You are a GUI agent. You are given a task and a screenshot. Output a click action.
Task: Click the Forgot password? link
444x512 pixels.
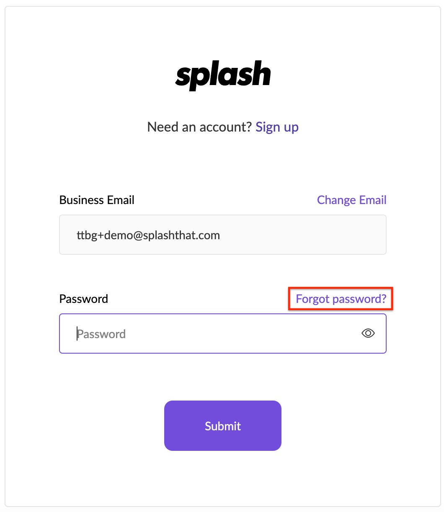341,299
